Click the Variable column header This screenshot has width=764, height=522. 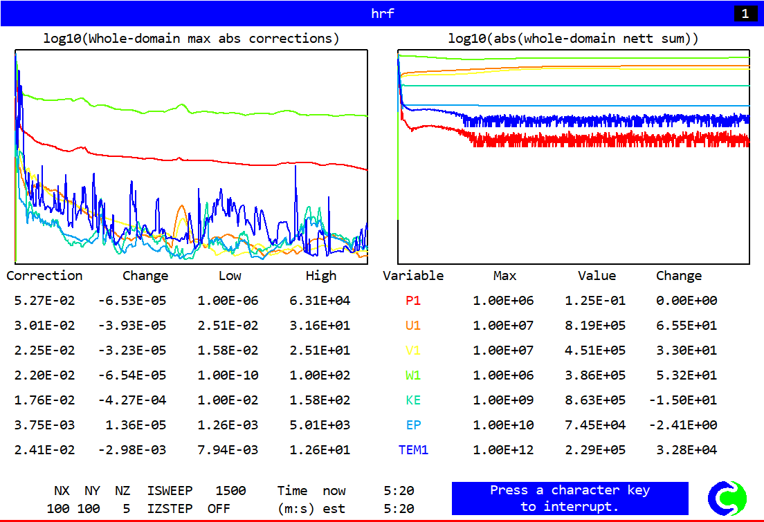coord(413,276)
